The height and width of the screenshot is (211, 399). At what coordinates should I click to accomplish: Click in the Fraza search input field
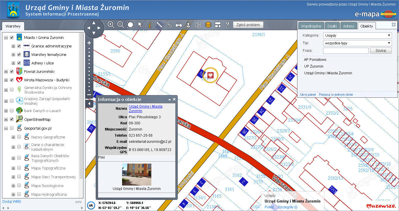coord(346,51)
